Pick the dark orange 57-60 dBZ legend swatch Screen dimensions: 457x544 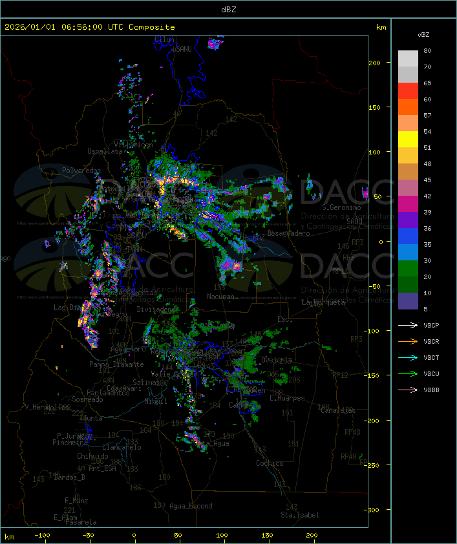[408, 107]
